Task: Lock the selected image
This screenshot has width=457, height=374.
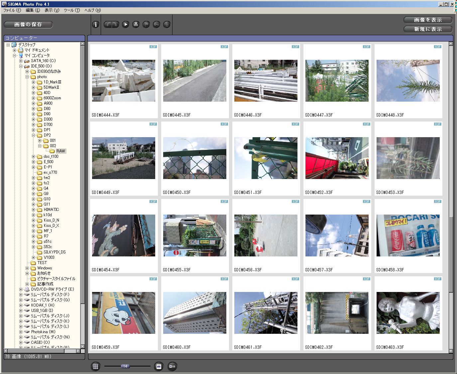Action: coord(156,24)
